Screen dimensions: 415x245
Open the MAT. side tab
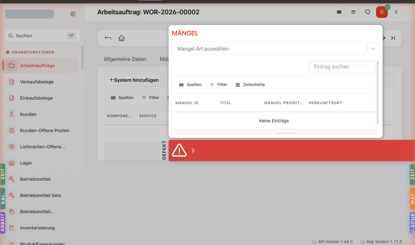click(x=412, y=199)
